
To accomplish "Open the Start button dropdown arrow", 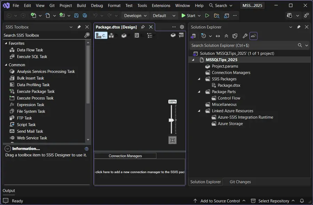I will (x=199, y=16).
